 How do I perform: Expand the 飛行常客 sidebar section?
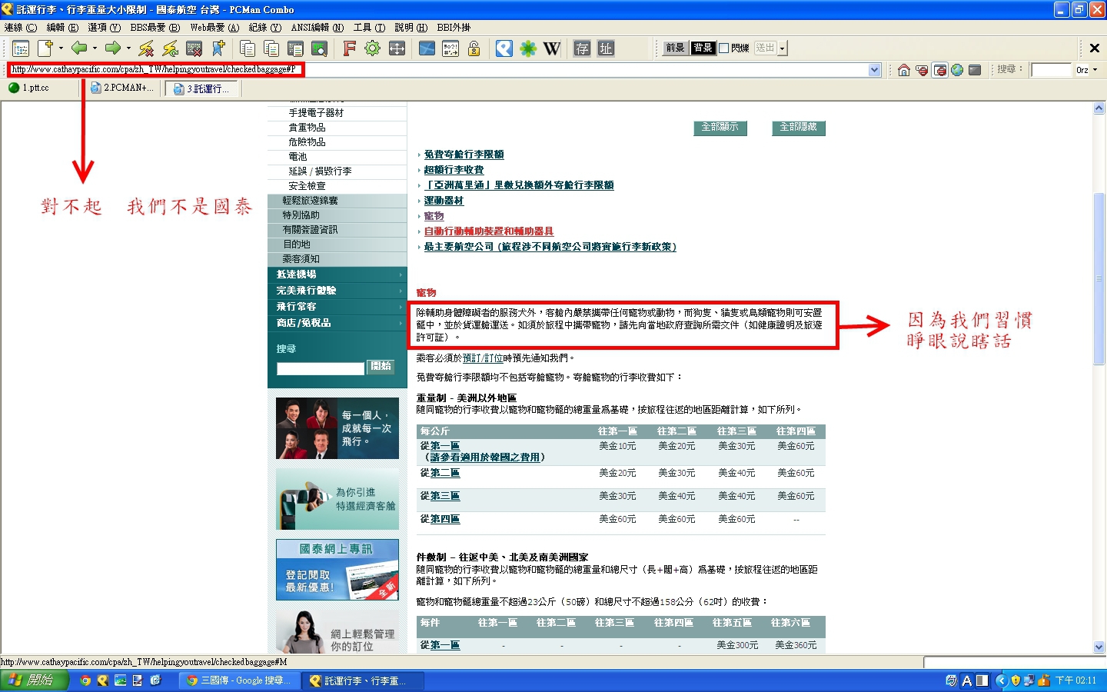tap(337, 307)
